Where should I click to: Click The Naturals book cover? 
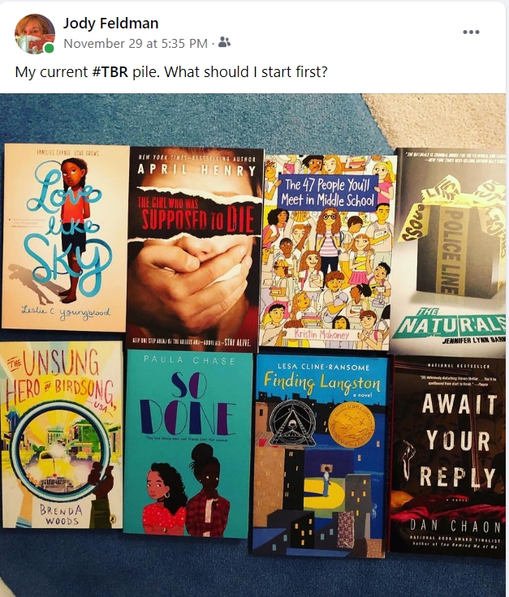(x=450, y=251)
